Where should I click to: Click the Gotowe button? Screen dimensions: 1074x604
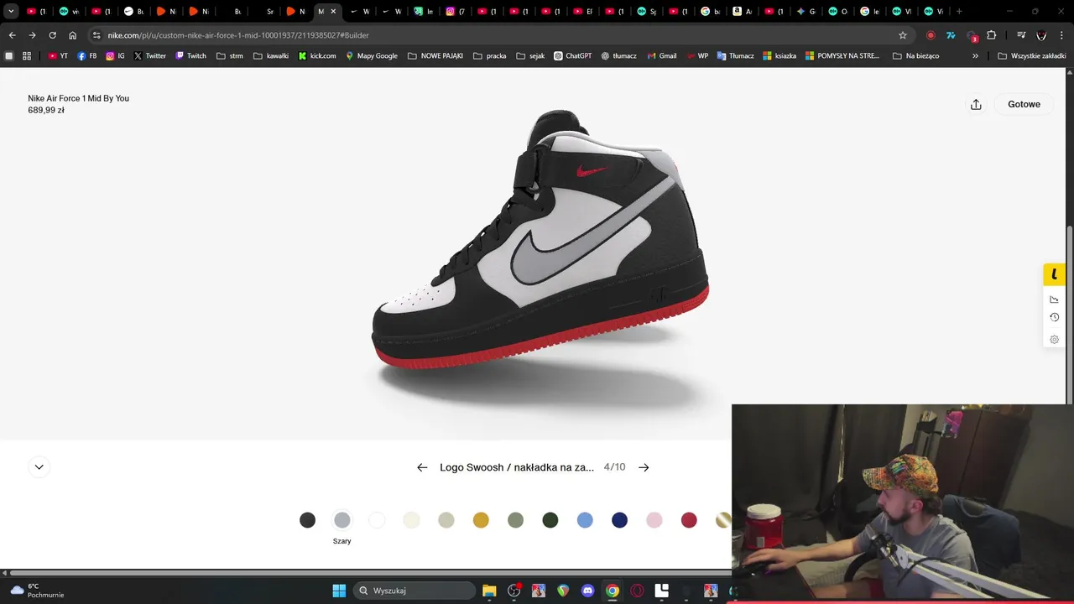click(1024, 104)
